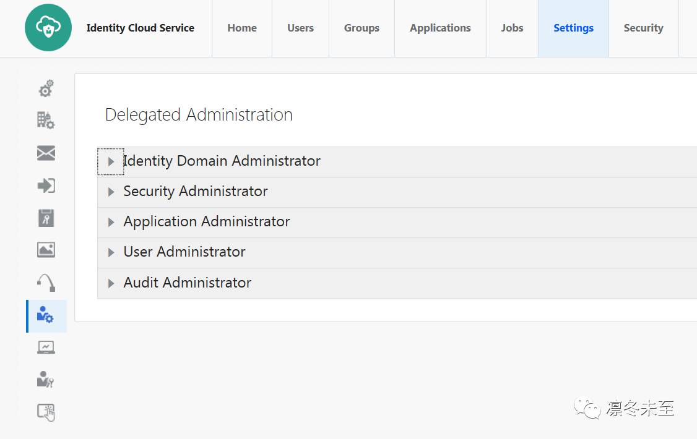Expand the User Administrator section

click(x=111, y=252)
